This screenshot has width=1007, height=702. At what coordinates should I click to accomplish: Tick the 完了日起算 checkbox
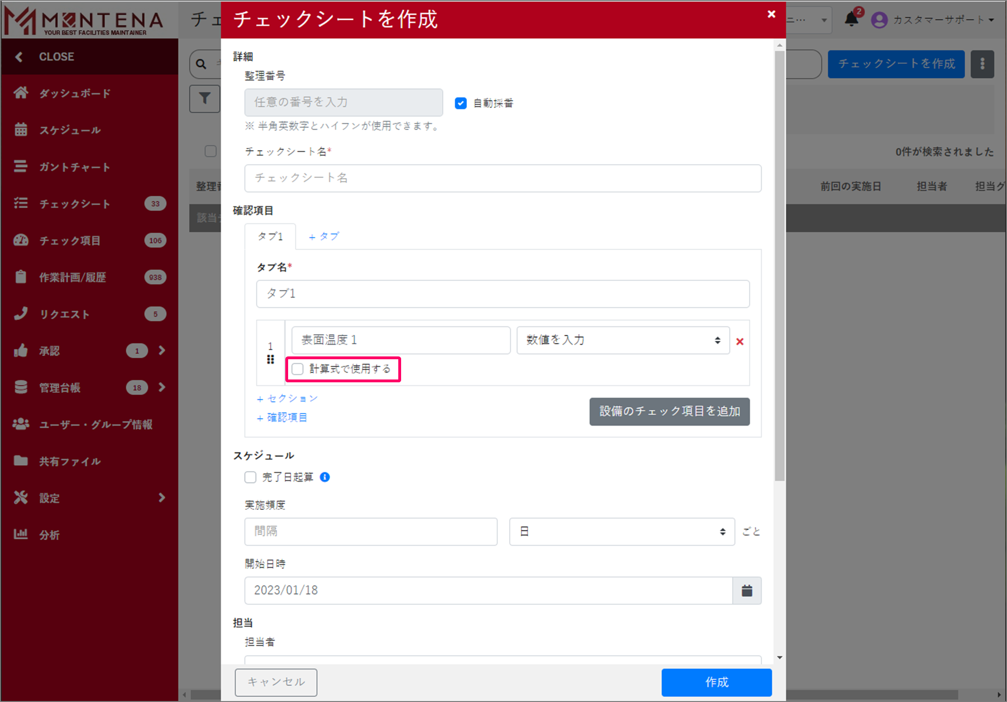point(250,477)
